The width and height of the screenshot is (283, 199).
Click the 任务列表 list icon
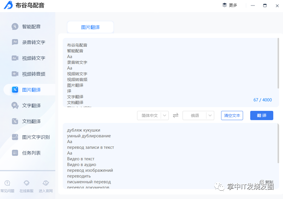coord(15,153)
